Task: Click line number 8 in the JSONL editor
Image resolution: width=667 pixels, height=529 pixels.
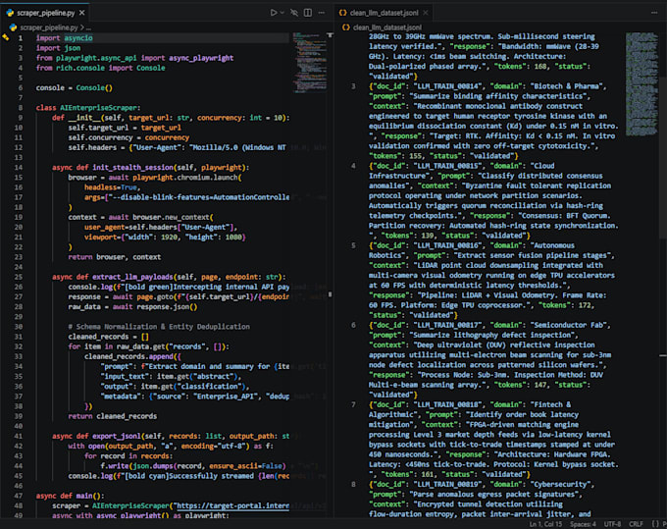Action: pos(353,484)
